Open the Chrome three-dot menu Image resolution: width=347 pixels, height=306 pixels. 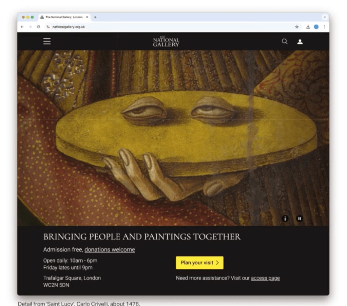click(324, 27)
